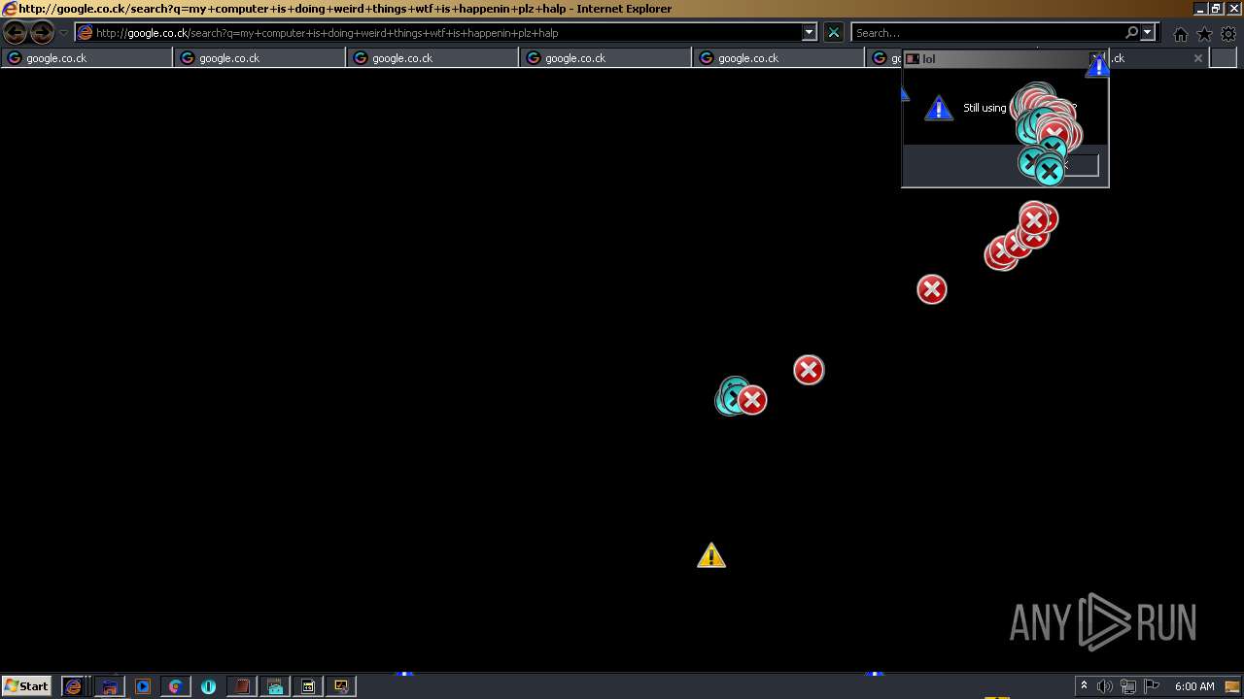Switch to the fourth google.co.ck tab
The height and width of the screenshot is (699, 1244).
605,58
